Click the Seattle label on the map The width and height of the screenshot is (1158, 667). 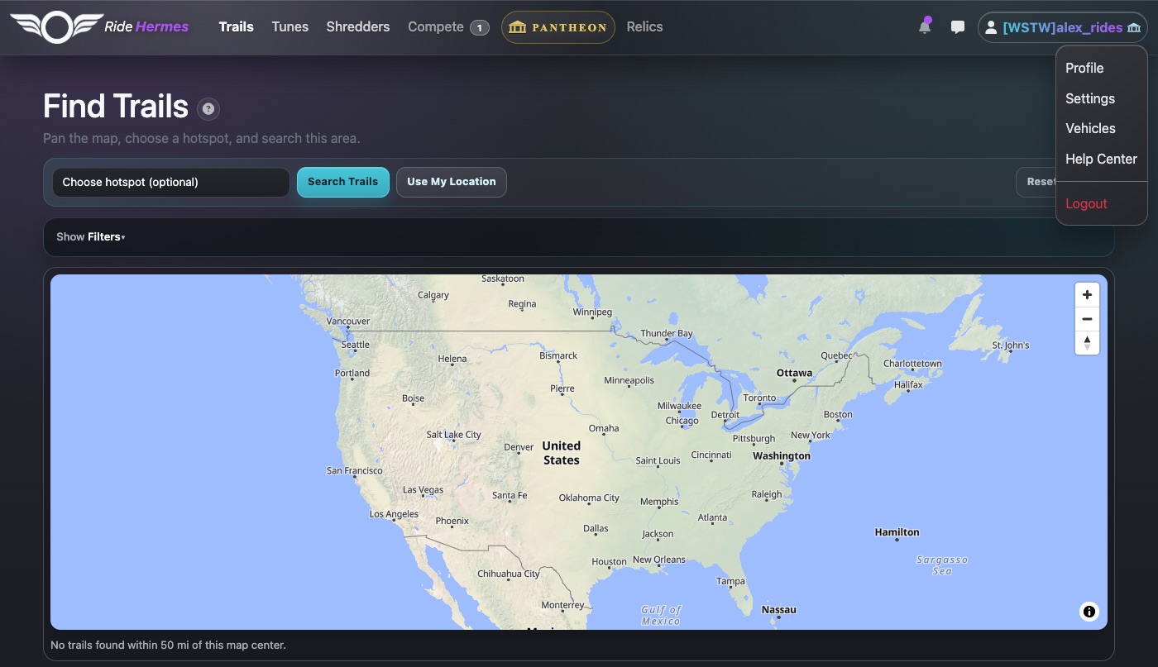(x=356, y=345)
